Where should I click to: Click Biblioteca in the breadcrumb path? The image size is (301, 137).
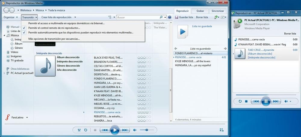26,10
